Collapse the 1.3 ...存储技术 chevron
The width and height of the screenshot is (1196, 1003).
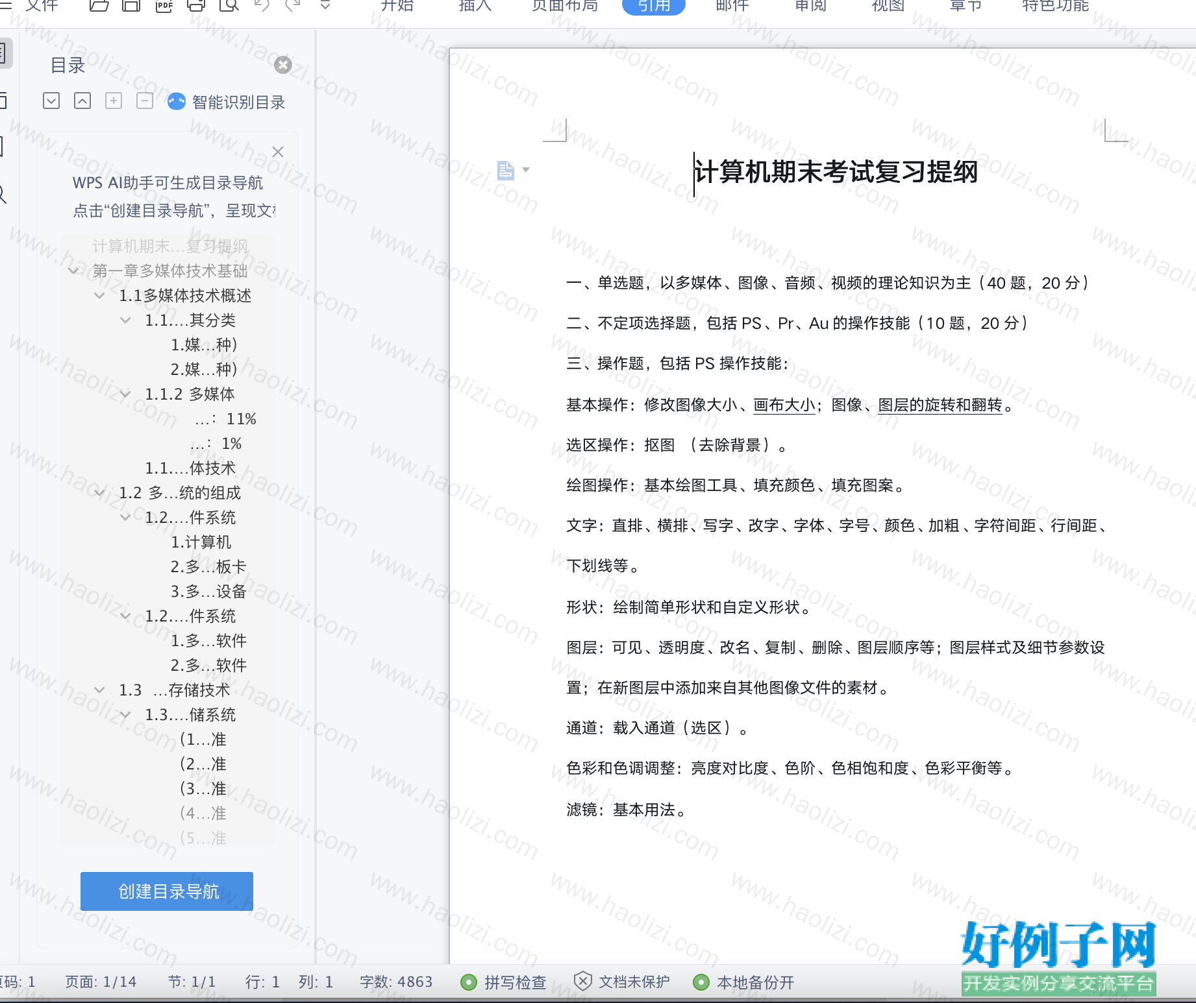click(x=99, y=690)
